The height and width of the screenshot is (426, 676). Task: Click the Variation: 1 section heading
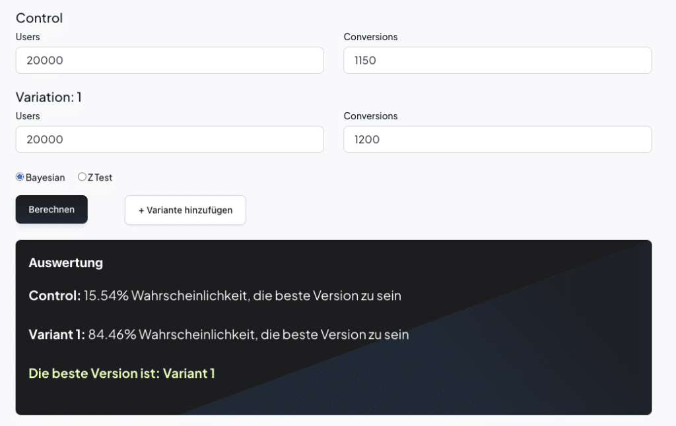pyautogui.click(x=48, y=97)
